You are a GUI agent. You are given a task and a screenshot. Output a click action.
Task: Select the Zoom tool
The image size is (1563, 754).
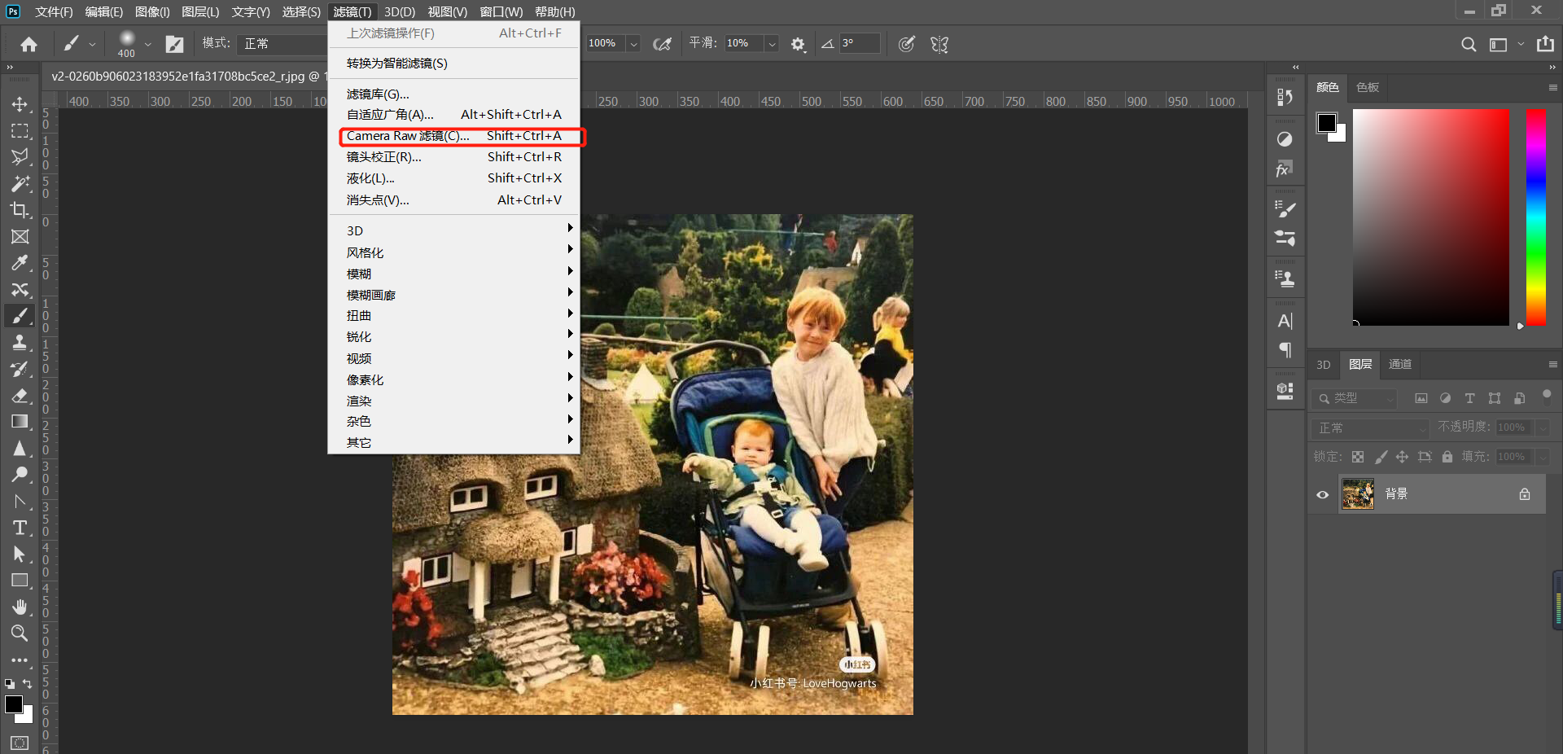[20, 633]
